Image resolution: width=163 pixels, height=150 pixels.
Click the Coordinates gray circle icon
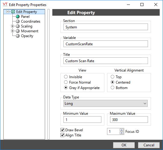[18, 21]
